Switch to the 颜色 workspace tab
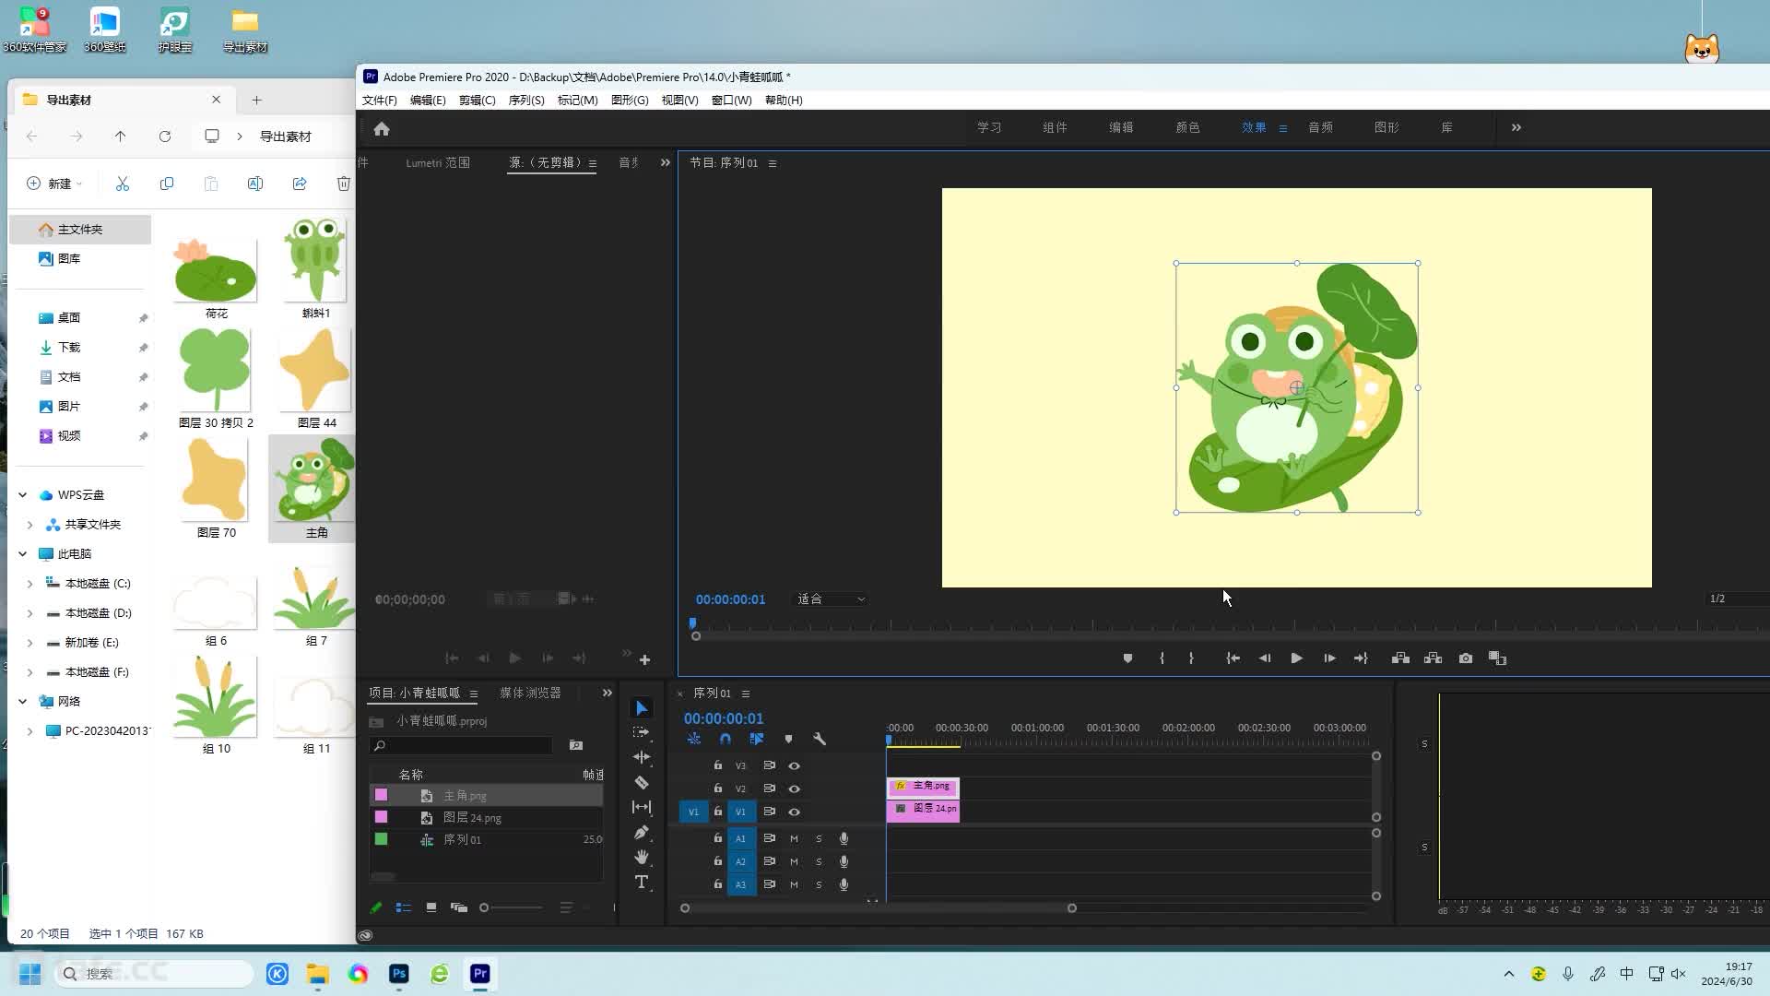This screenshot has width=1770, height=996. [x=1187, y=127]
